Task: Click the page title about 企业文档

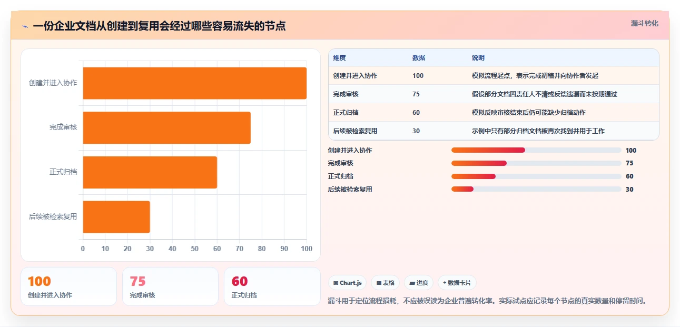Action: 159,26
